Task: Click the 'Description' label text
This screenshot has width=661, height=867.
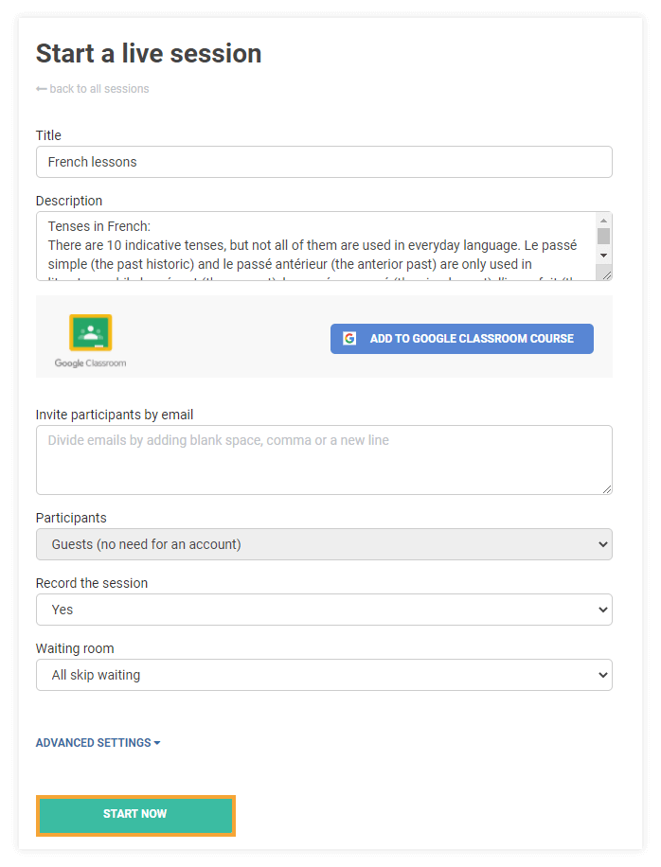Action: (x=69, y=201)
